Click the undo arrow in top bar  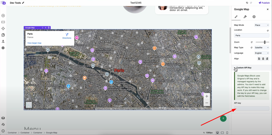pyautogui.click(x=247, y=3)
